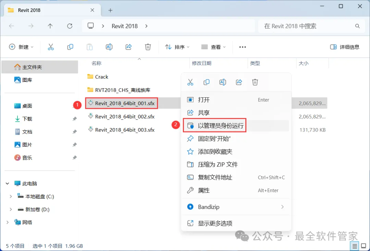The height and width of the screenshot is (251, 370).
Task: Unpin 下载 using its pin icon
Action: [75, 119]
